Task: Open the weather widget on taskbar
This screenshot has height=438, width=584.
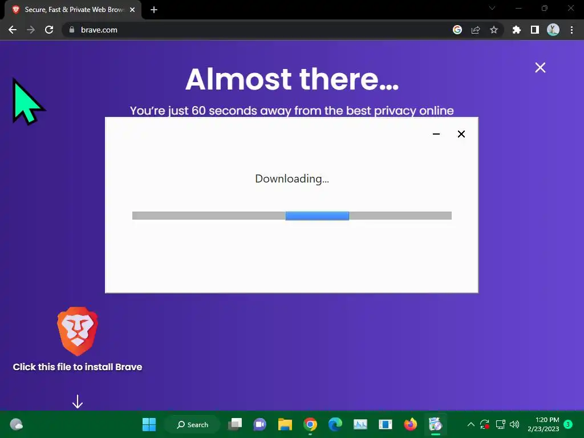Action: pos(16,424)
